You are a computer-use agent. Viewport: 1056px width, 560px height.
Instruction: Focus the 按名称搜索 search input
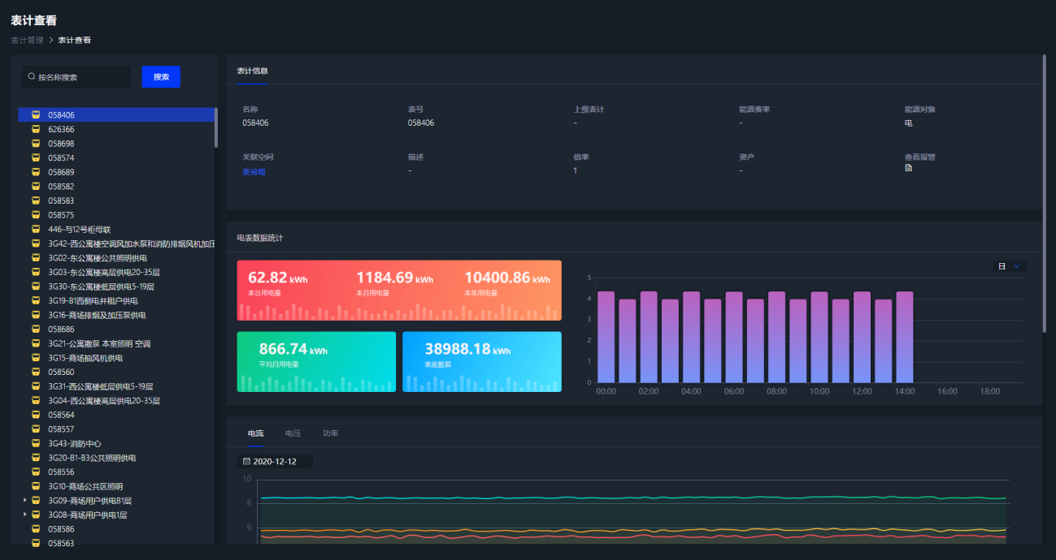[x=81, y=77]
